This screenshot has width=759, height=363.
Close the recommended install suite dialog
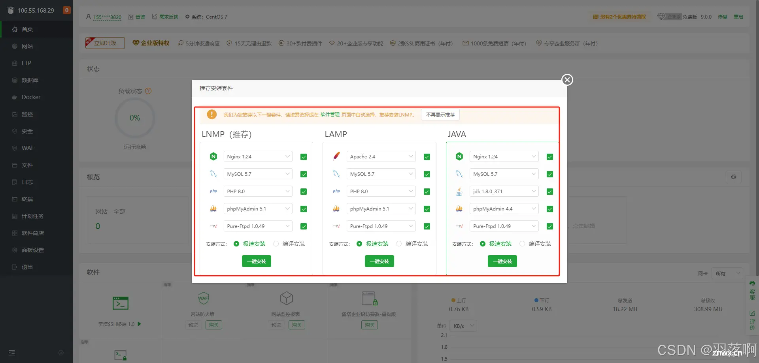567,80
